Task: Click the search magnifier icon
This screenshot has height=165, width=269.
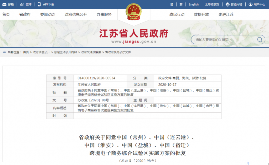Action: [260, 40]
